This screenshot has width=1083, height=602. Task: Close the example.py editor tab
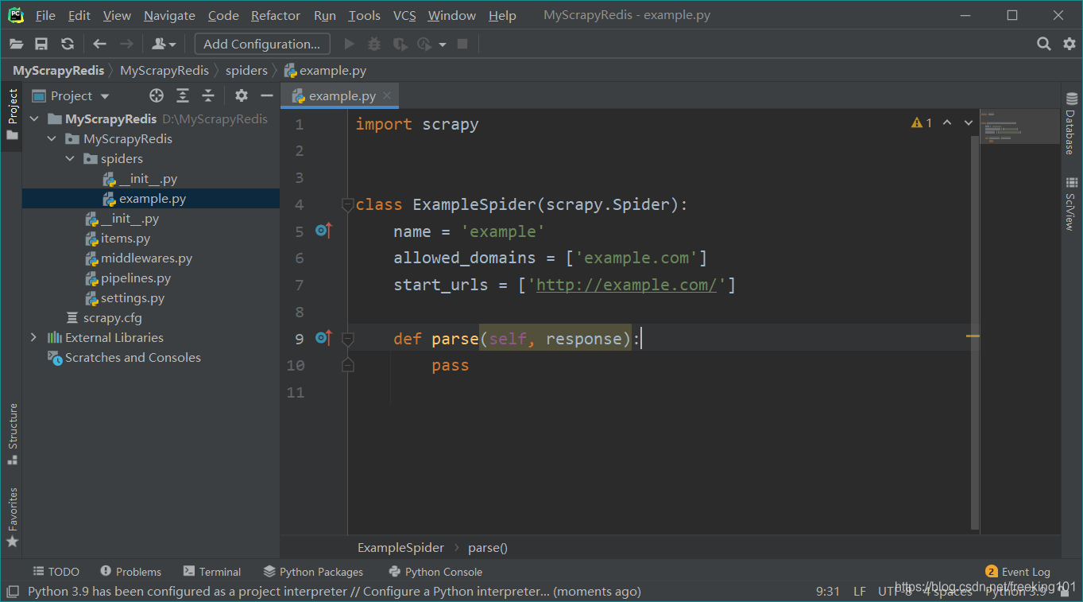pyautogui.click(x=387, y=96)
